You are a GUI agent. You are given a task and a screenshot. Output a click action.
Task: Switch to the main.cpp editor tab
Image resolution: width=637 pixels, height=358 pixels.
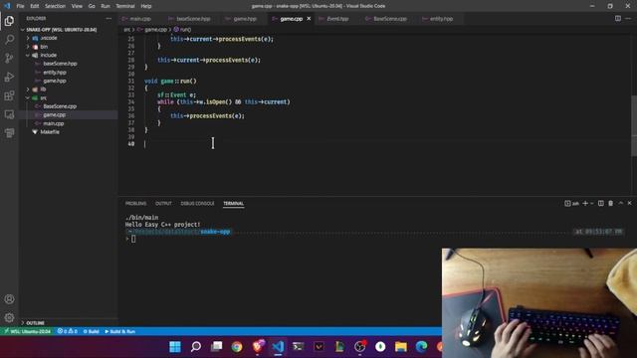pos(140,19)
